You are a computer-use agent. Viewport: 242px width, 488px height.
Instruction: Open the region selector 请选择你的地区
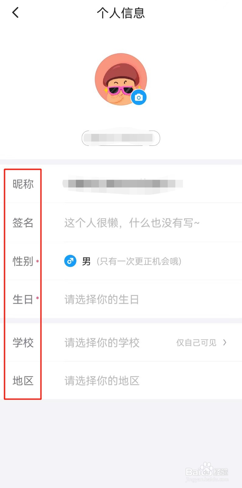pyautogui.click(x=102, y=381)
